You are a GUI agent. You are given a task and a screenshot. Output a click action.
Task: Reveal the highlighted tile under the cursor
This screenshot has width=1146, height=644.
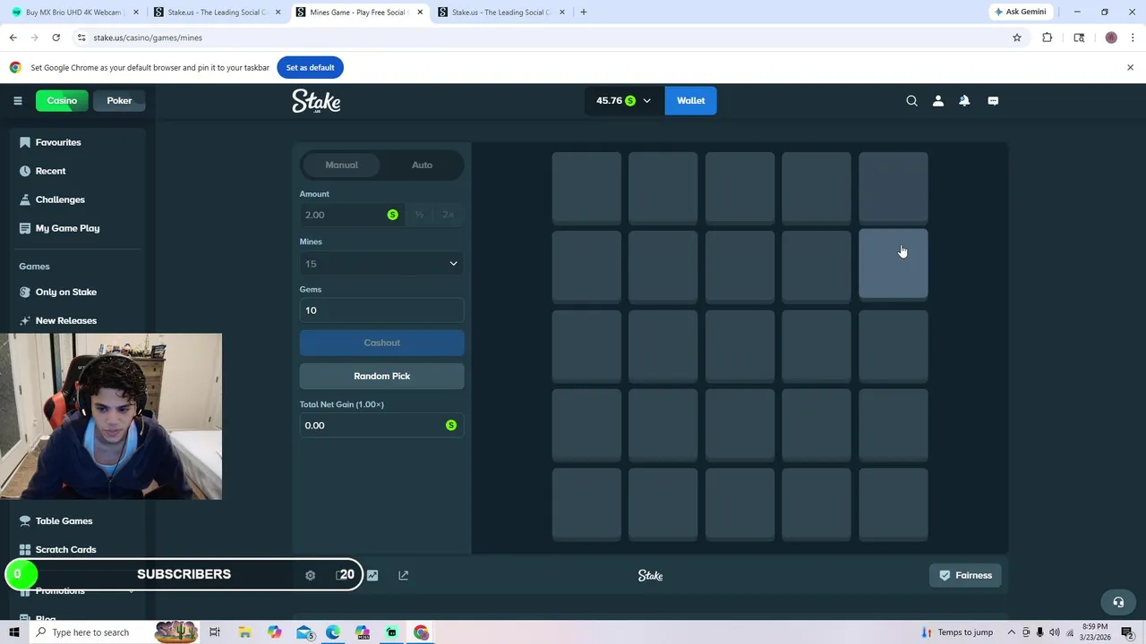point(894,263)
